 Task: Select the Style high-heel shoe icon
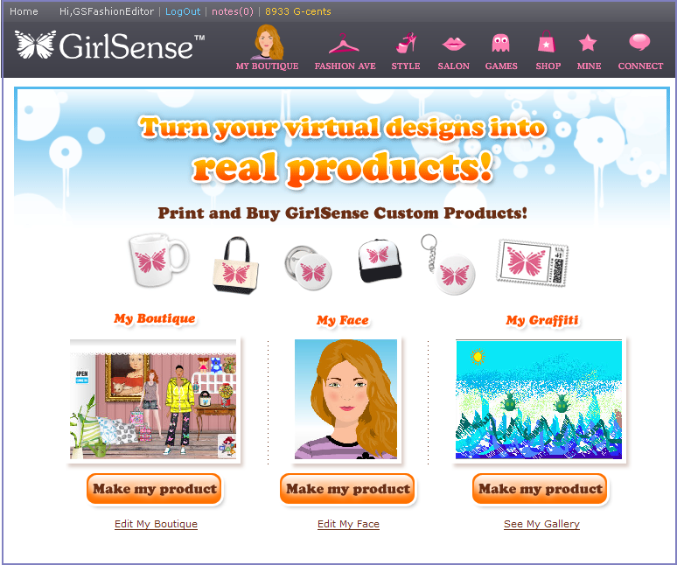pos(406,43)
